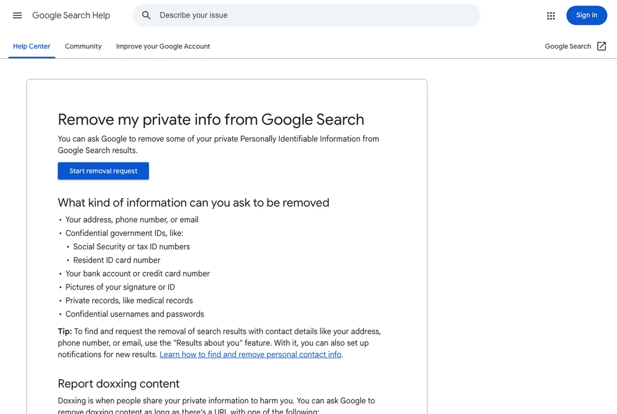Click bullet Your bank account or credit card number
Image resolution: width=617 pixels, height=414 pixels.
(x=137, y=273)
